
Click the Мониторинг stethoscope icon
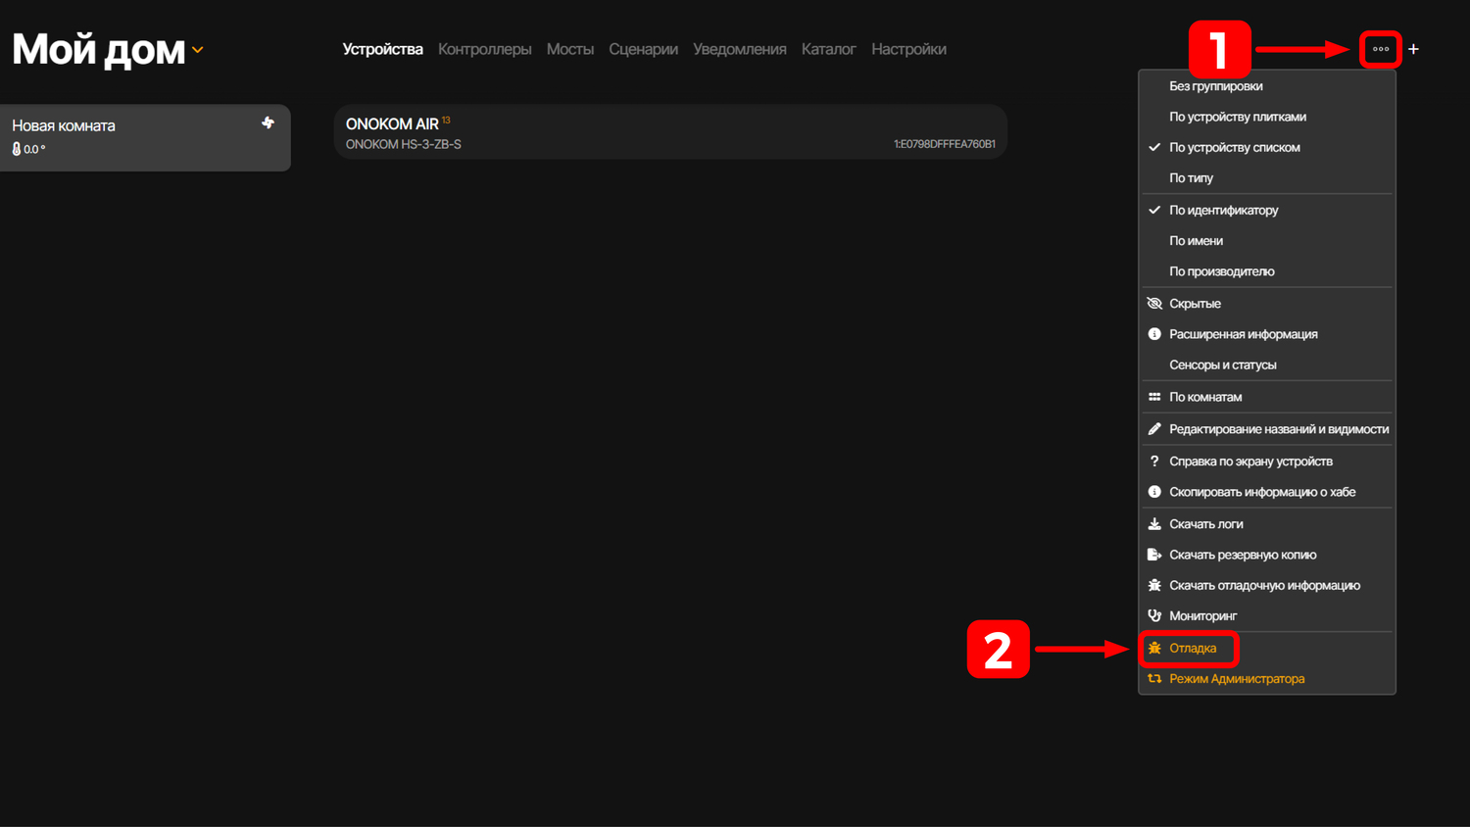click(1154, 616)
